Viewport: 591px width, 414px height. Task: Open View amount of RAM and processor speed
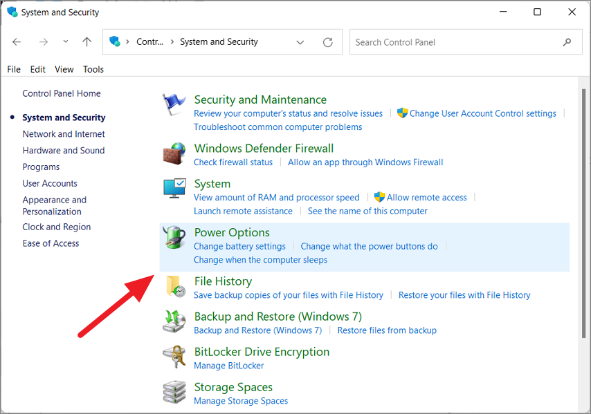pos(277,197)
